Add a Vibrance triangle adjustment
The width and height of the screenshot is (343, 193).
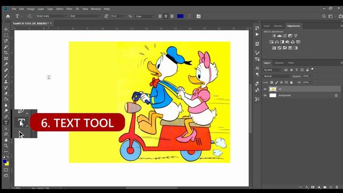295,36
